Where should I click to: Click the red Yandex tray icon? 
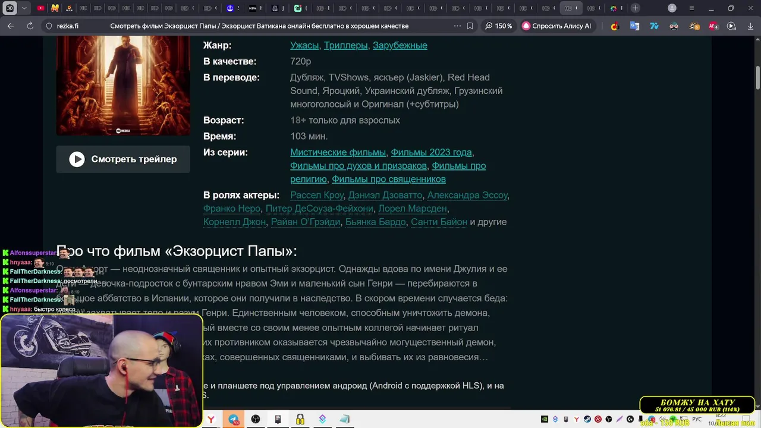click(x=577, y=419)
